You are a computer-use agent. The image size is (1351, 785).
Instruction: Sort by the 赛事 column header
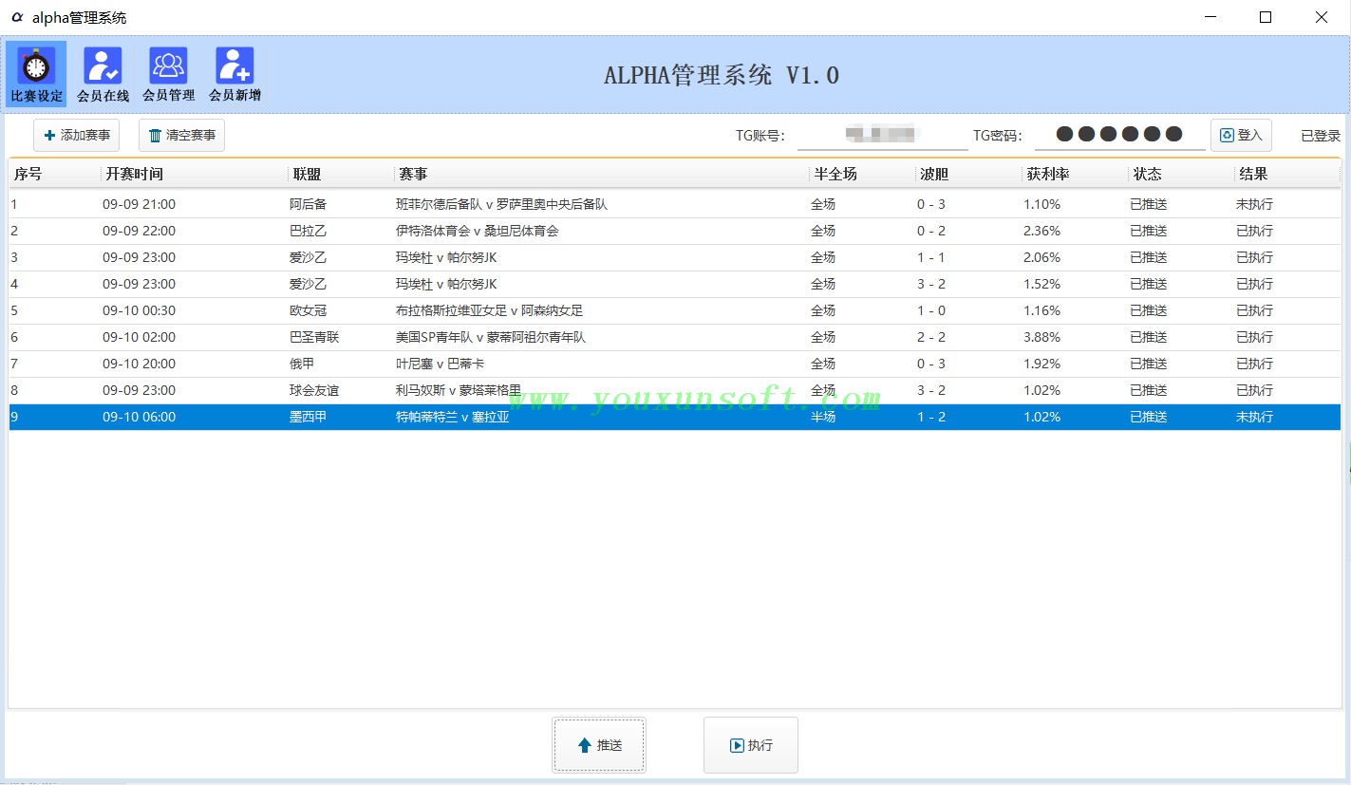tap(602, 174)
